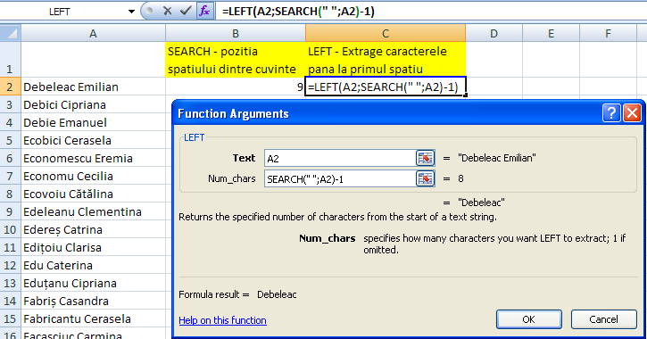Click cell C2 with the LEFT formula

[386, 87]
